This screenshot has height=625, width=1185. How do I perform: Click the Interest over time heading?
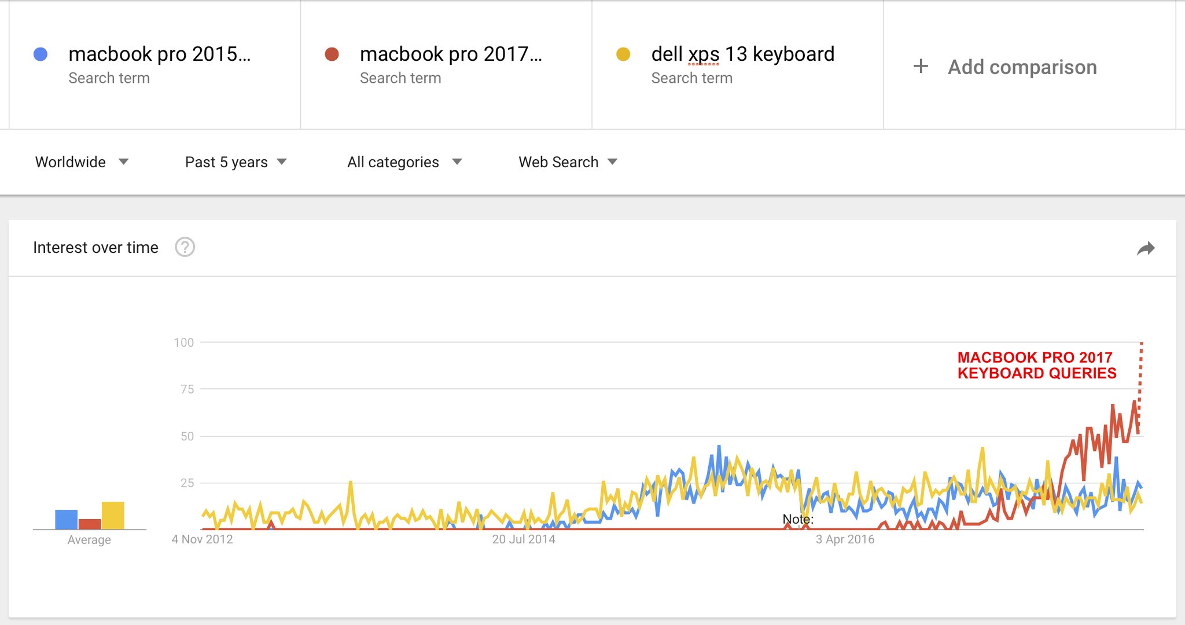[95, 248]
